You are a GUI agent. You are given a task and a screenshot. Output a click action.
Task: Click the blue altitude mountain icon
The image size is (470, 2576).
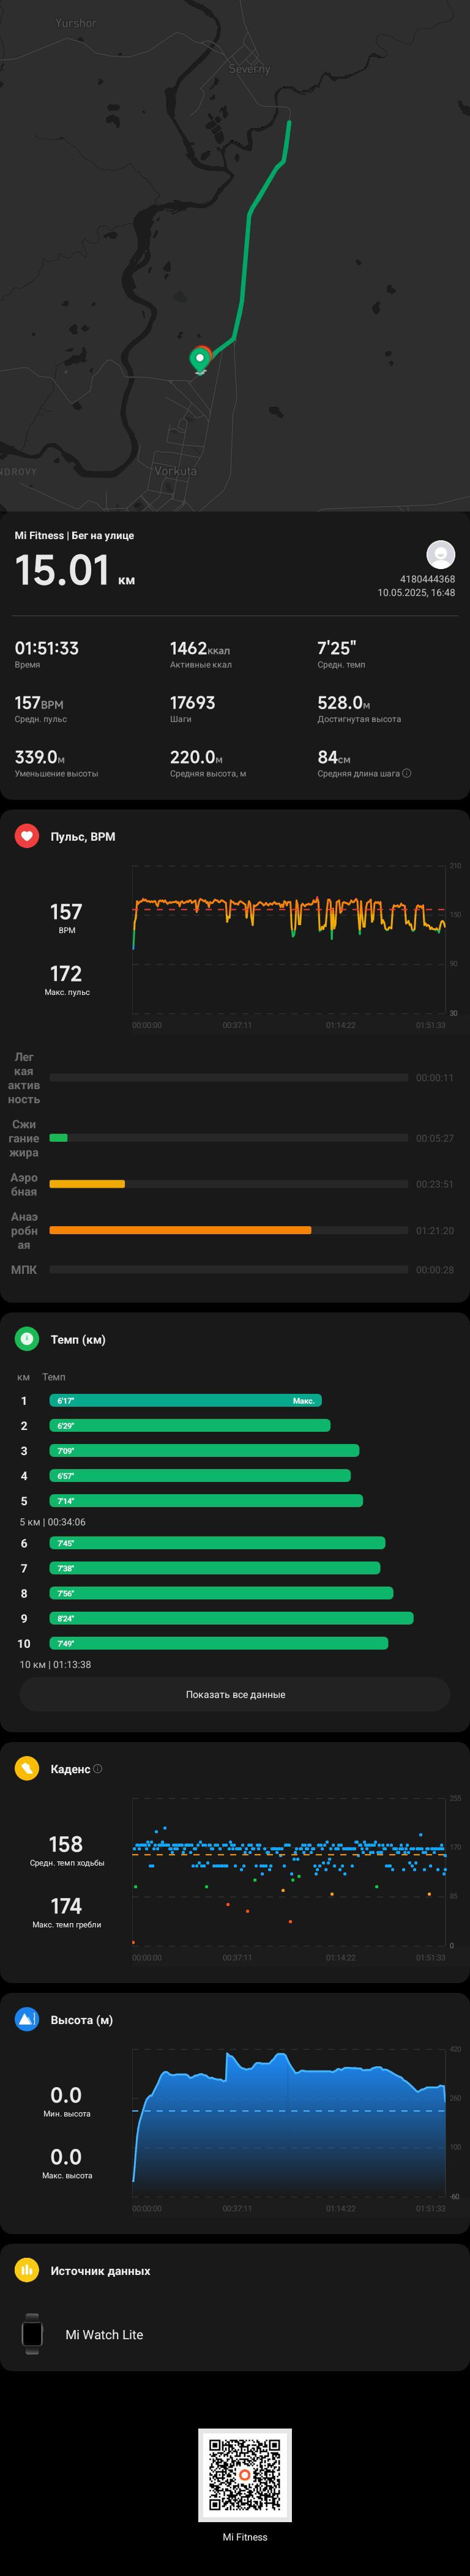tap(27, 2020)
